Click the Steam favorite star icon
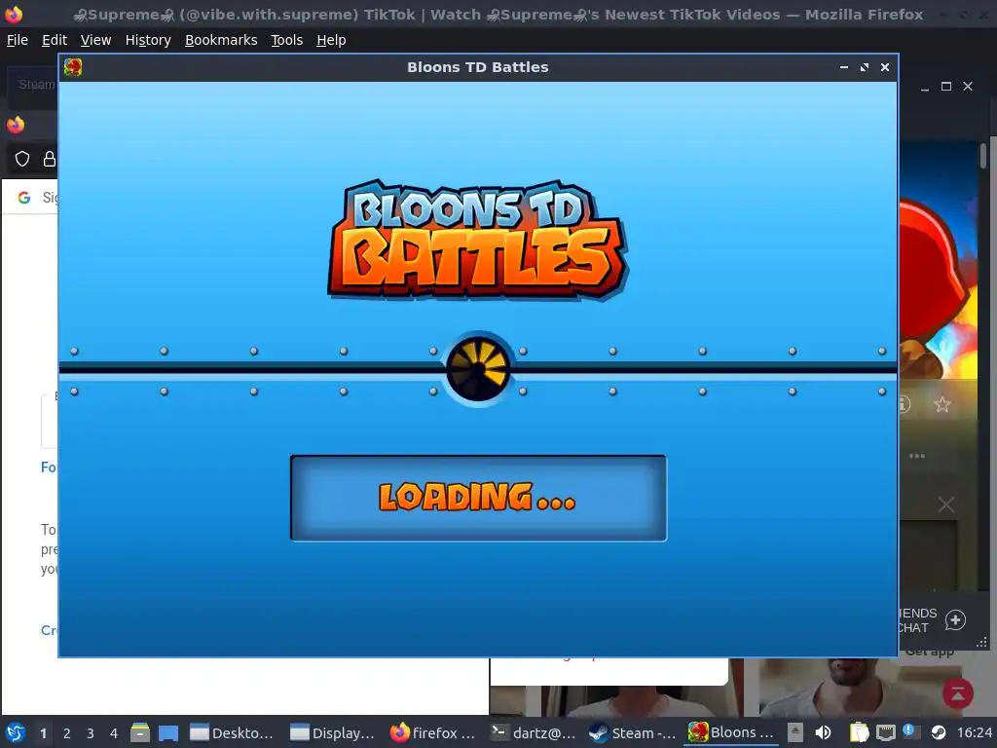Image resolution: width=997 pixels, height=748 pixels. pos(942,404)
